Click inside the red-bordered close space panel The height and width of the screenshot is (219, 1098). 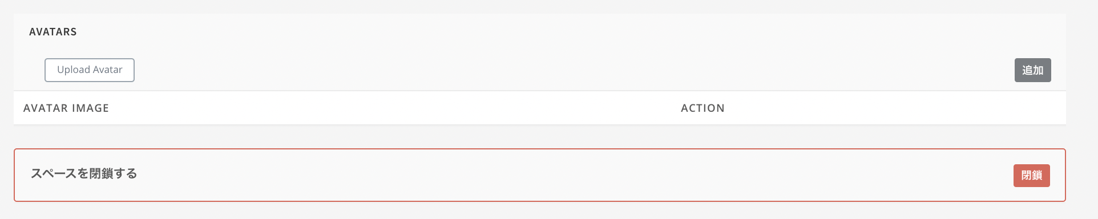(x=540, y=175)
